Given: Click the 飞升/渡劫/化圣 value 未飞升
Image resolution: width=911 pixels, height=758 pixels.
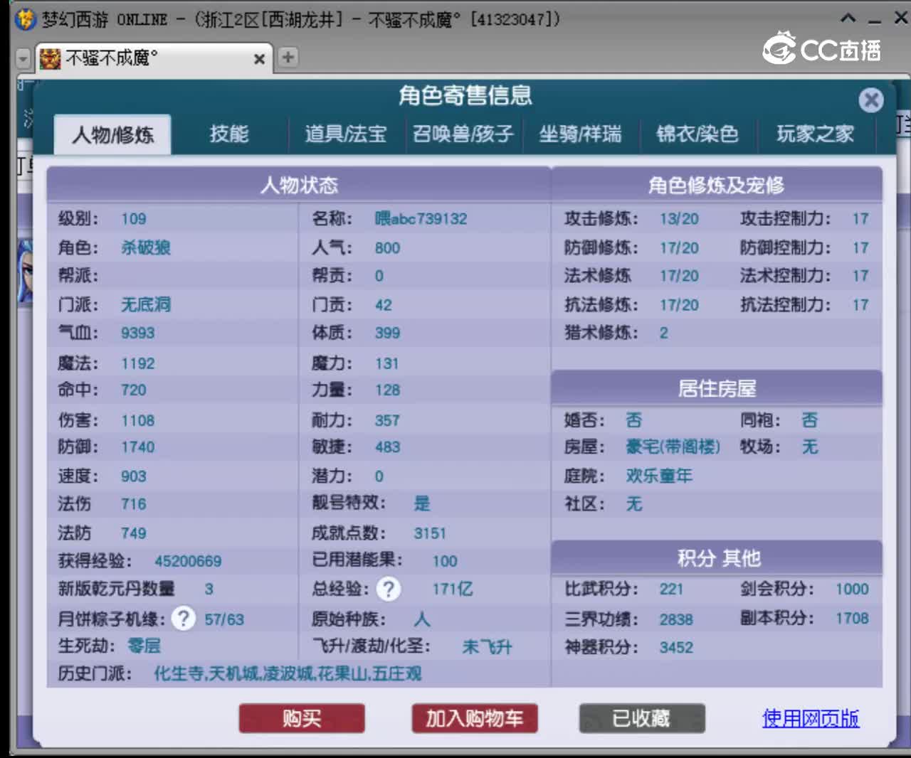Looking at the screenshot, I should pyautogui.click(x=487, y=647).
